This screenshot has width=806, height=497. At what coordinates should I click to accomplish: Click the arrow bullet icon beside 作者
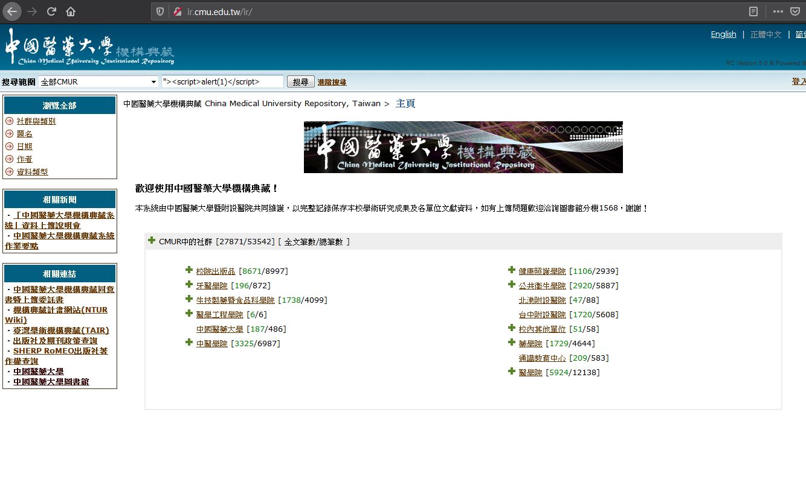9,159
